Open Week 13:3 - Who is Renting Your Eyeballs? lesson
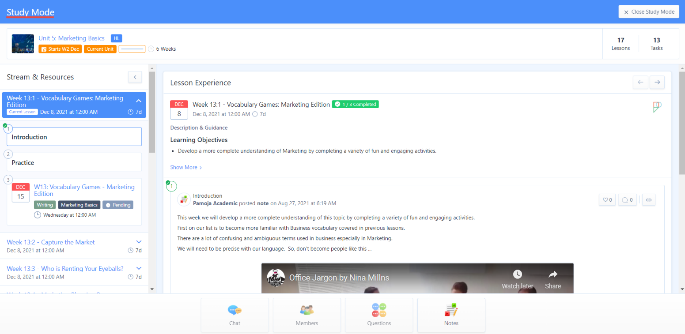 (65, 268)
